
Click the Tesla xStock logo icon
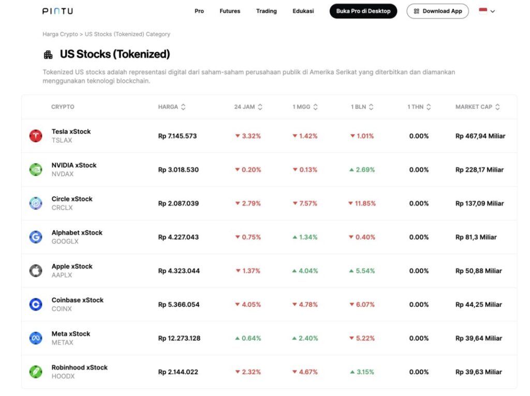pos(36,136)
